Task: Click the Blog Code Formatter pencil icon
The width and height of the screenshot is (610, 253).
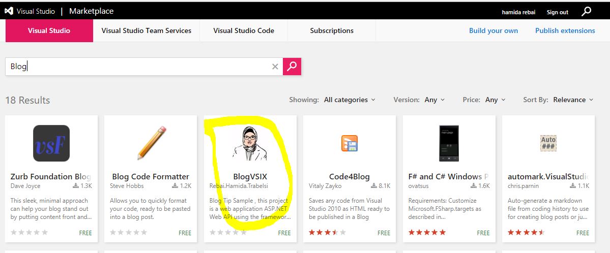Action: (152, 143)
